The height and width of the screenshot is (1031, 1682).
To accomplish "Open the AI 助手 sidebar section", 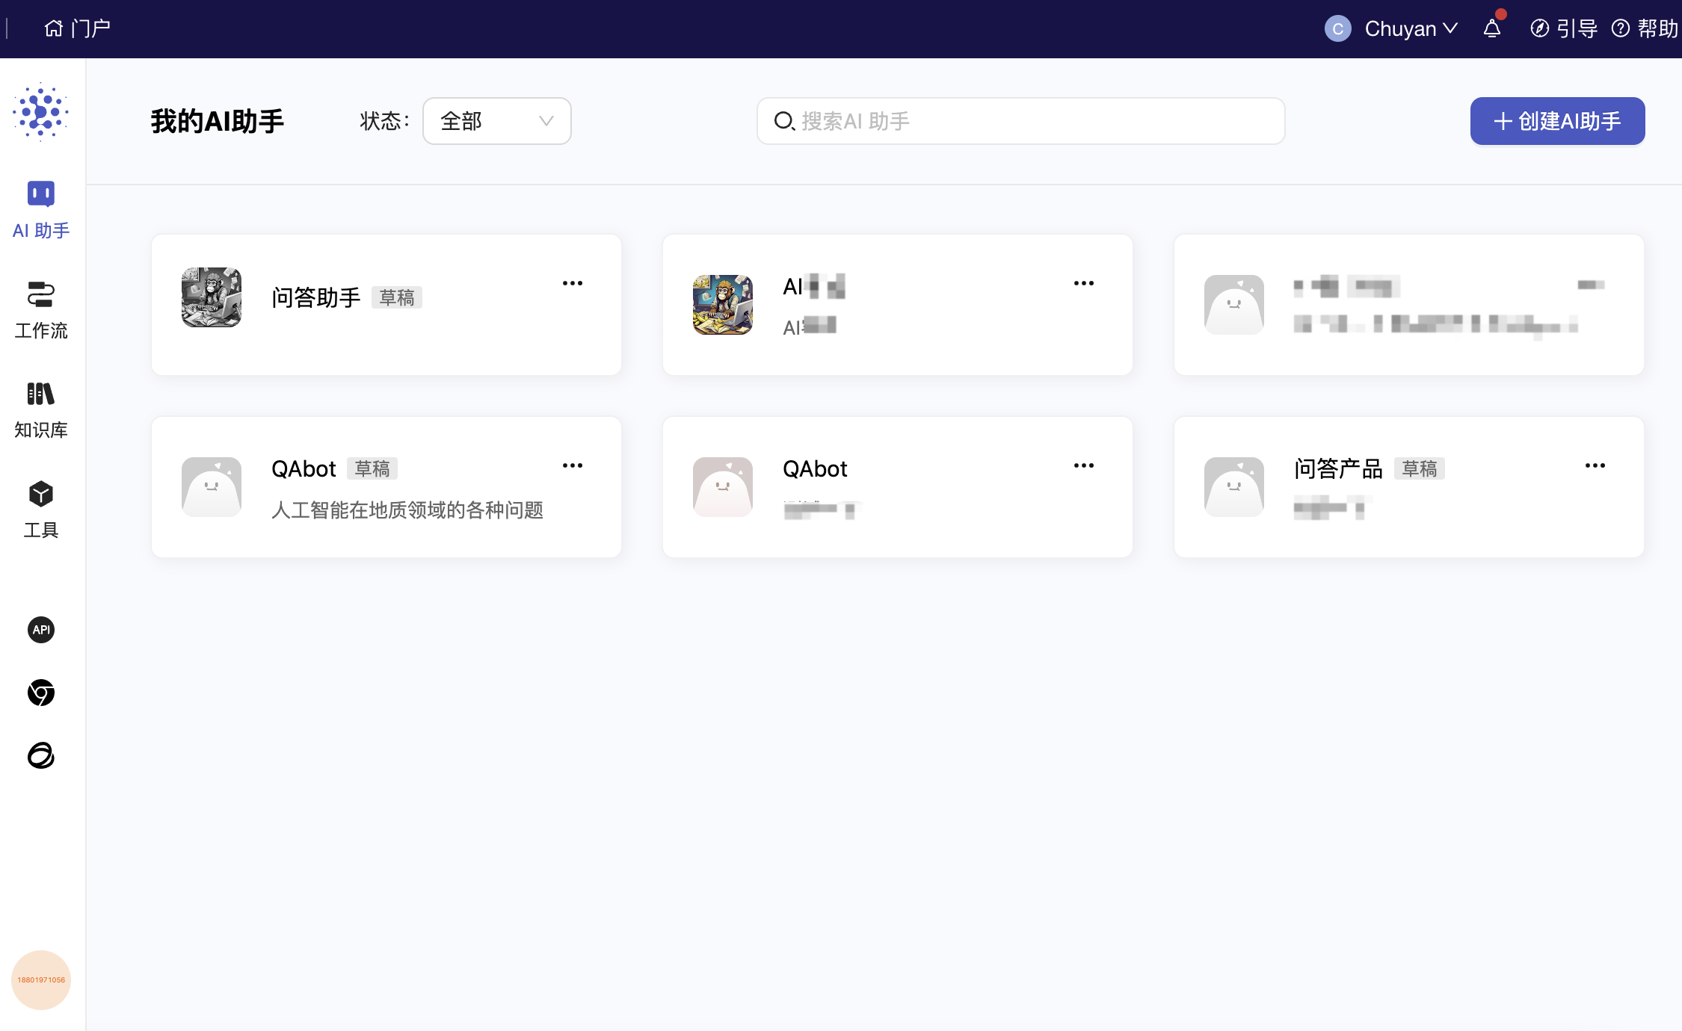I will pos(41,210).
